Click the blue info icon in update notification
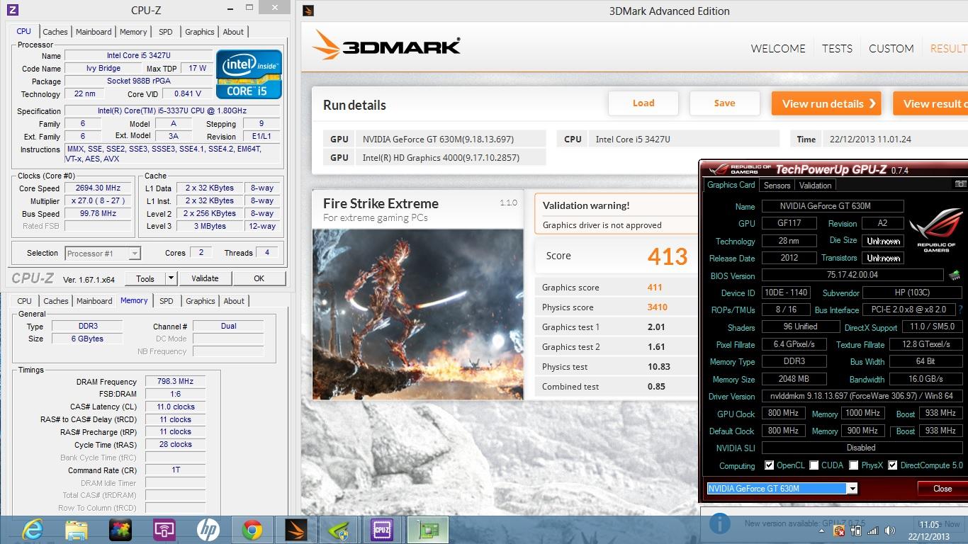968x544 pixels. tap(720, 523)
